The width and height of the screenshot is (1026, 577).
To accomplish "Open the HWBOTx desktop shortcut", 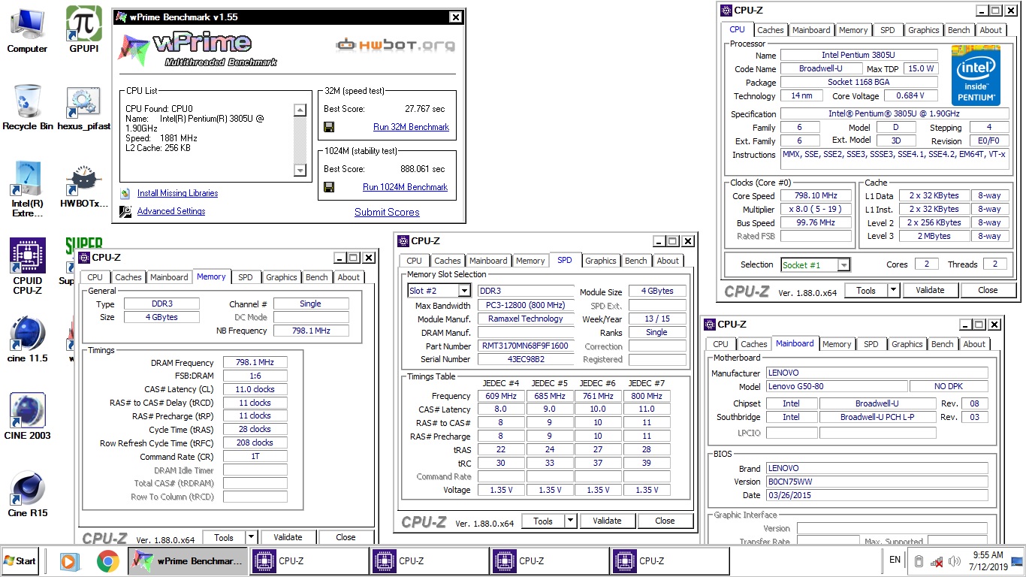I will click(x=83, y=185).
